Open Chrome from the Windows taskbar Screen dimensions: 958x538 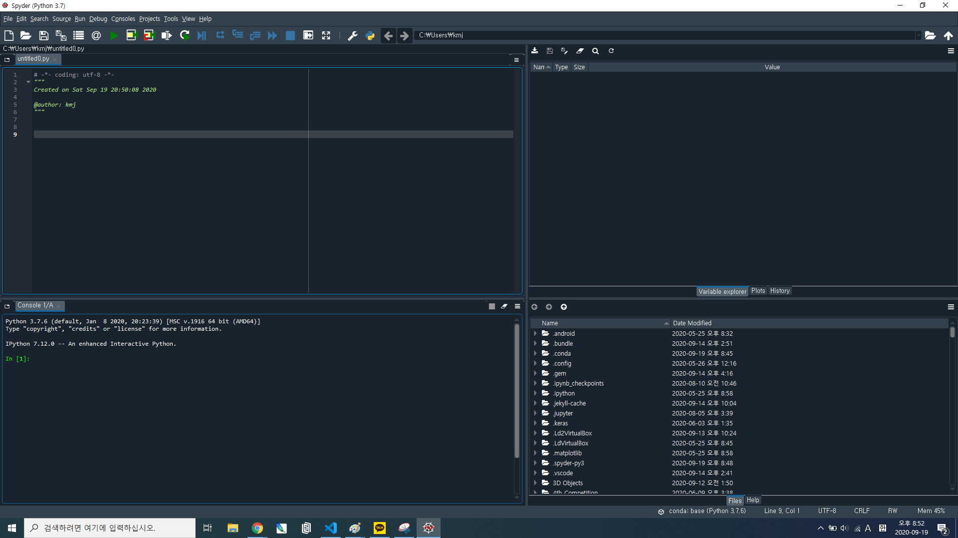(257, 528)
